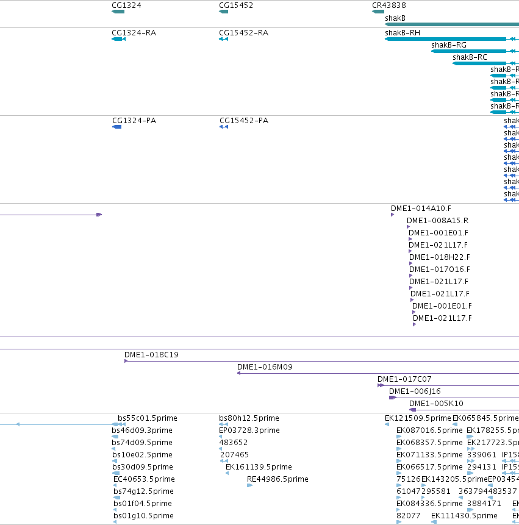Screen dimensions: 519x525
Task: Select the EP03728.3prime EST label
Action: point(249,430)
